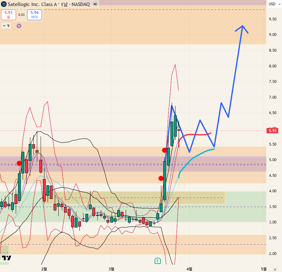The width and height of the screenshot is (282, 272).
Task: Click the 3월 date label on time axis
Action: point(111,269)
